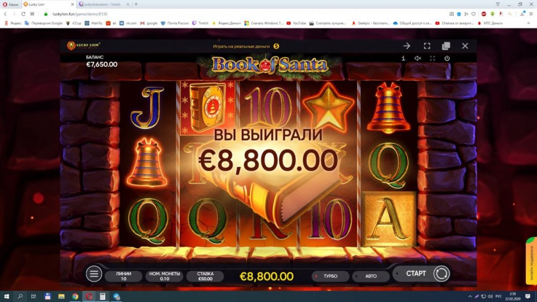Viewport: 537px width, 302px height.
Task: Open game in duplicate window icon
Action: click(446, 46)
